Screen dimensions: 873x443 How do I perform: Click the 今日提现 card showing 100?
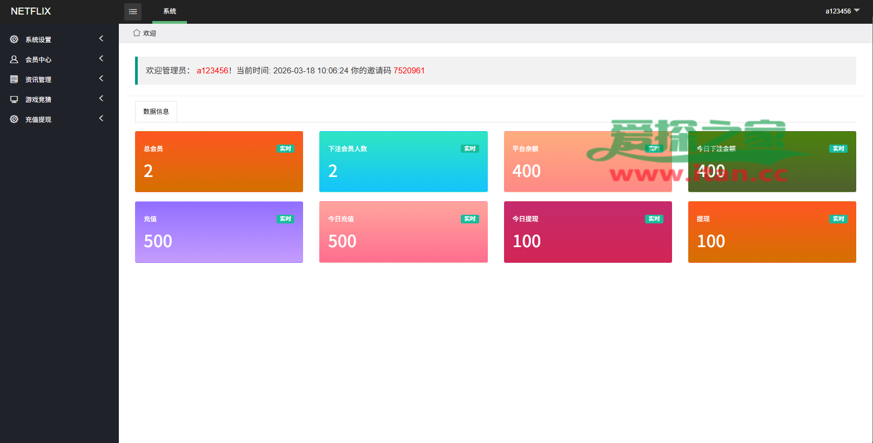tap(587, 232)
